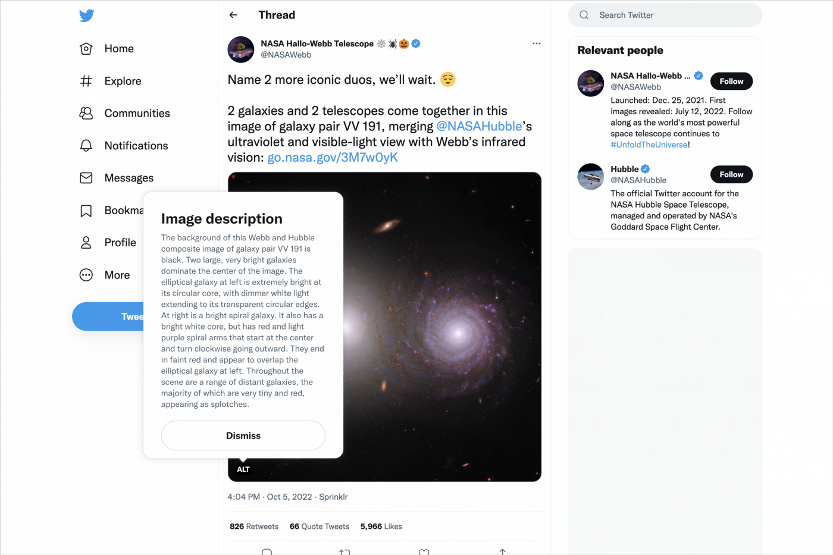Go back using the Thread arrow
The image size is (833, 555).
(x=233, y=15)
